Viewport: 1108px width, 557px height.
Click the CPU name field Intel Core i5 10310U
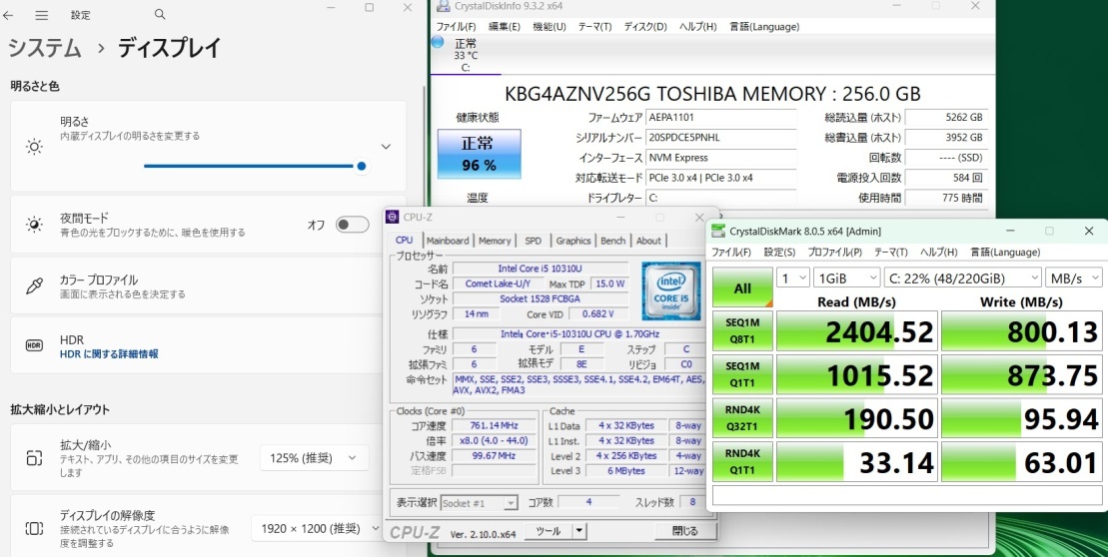coord(541,269)
